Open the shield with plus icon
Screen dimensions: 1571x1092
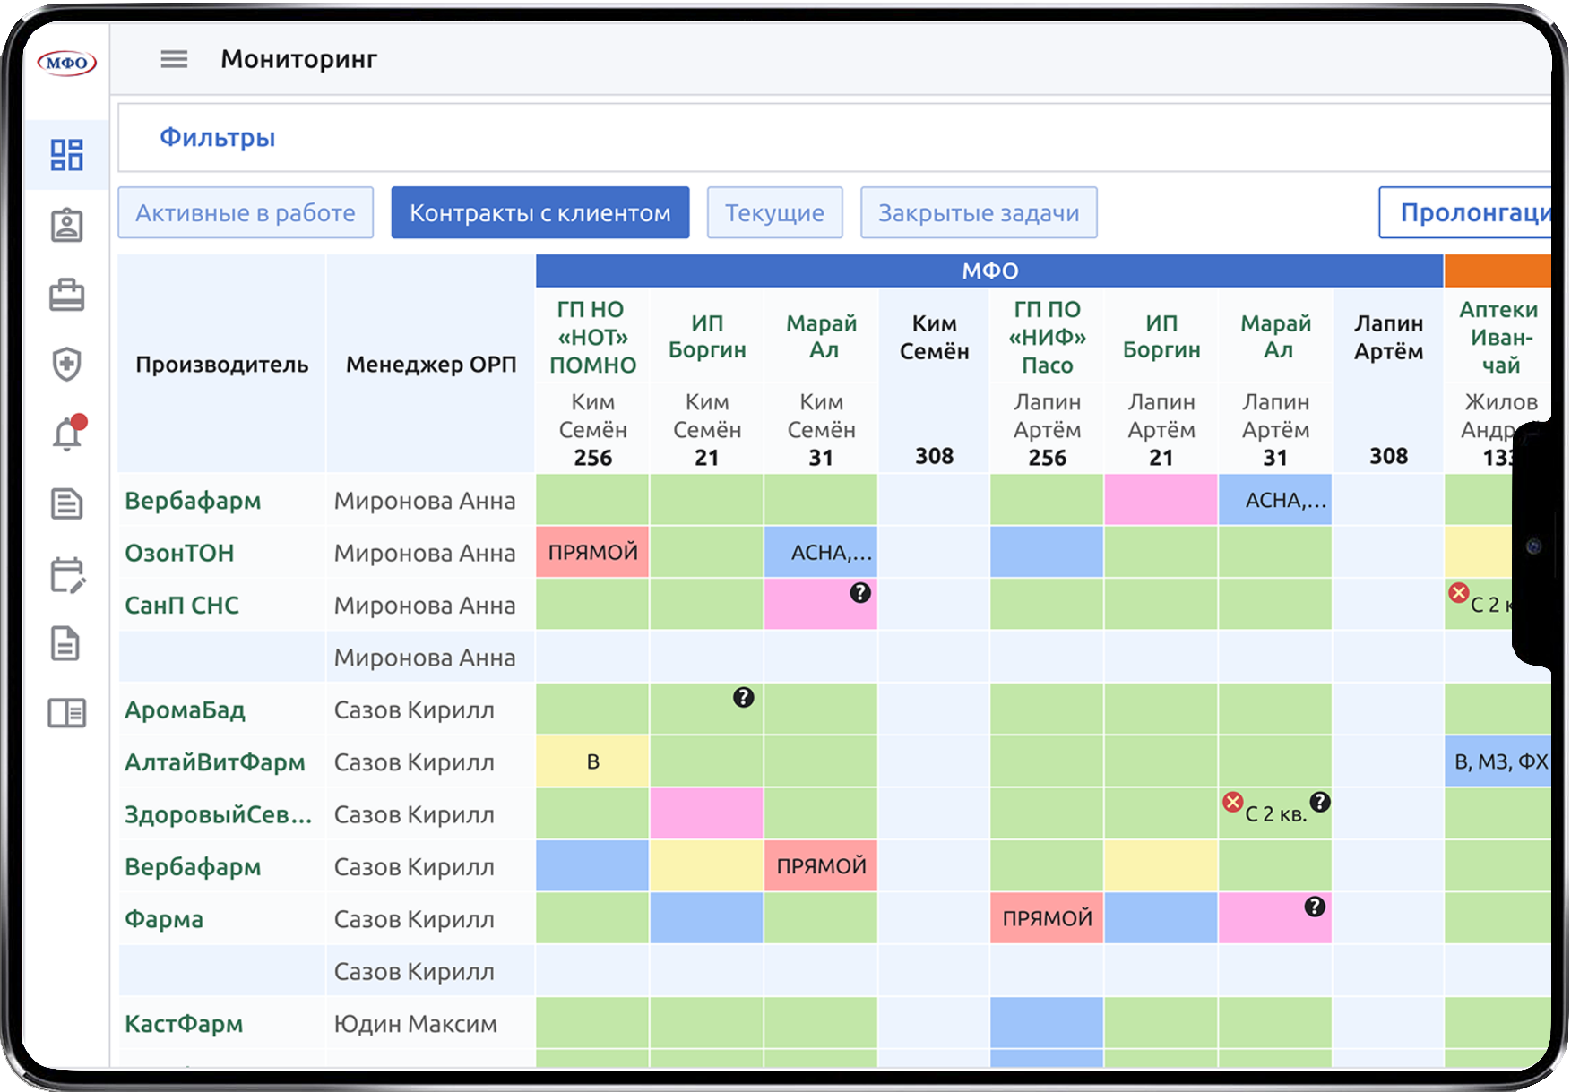click(x=66, y=364)
